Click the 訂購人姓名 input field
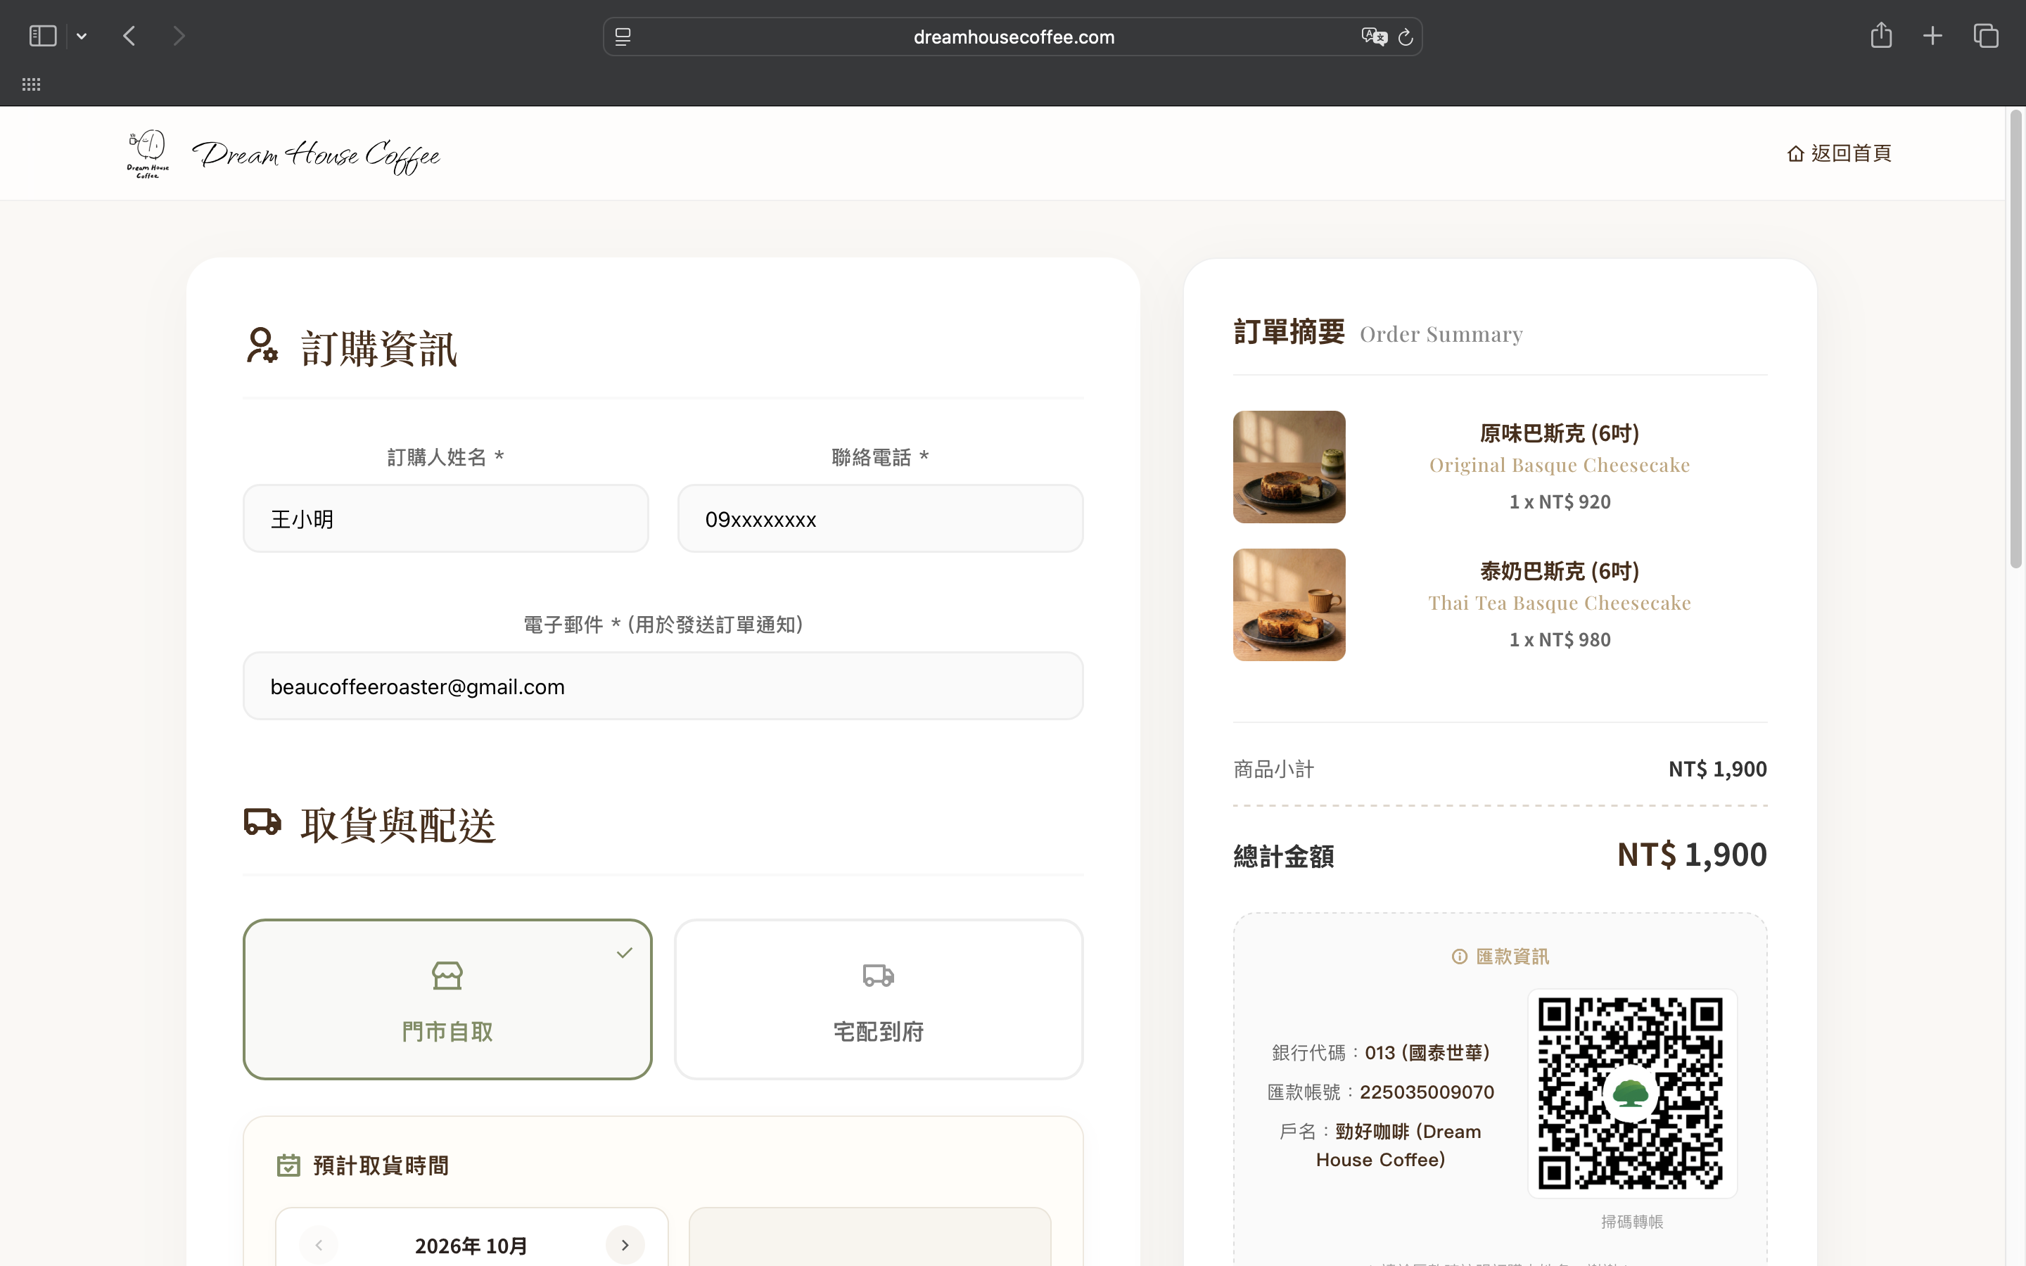2026x1266 pixels. pos(445,519)
